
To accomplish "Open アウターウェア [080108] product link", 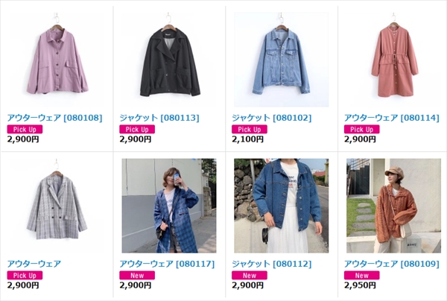I will [x=54, y=118].
